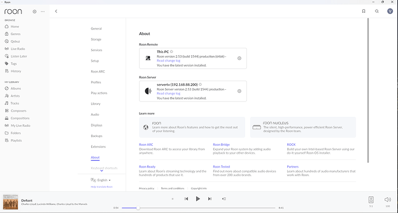Viewport: 398px width, 213px height.
Task: Skip to the previous track
Action: pyautogui.click(x=186, y=199)
